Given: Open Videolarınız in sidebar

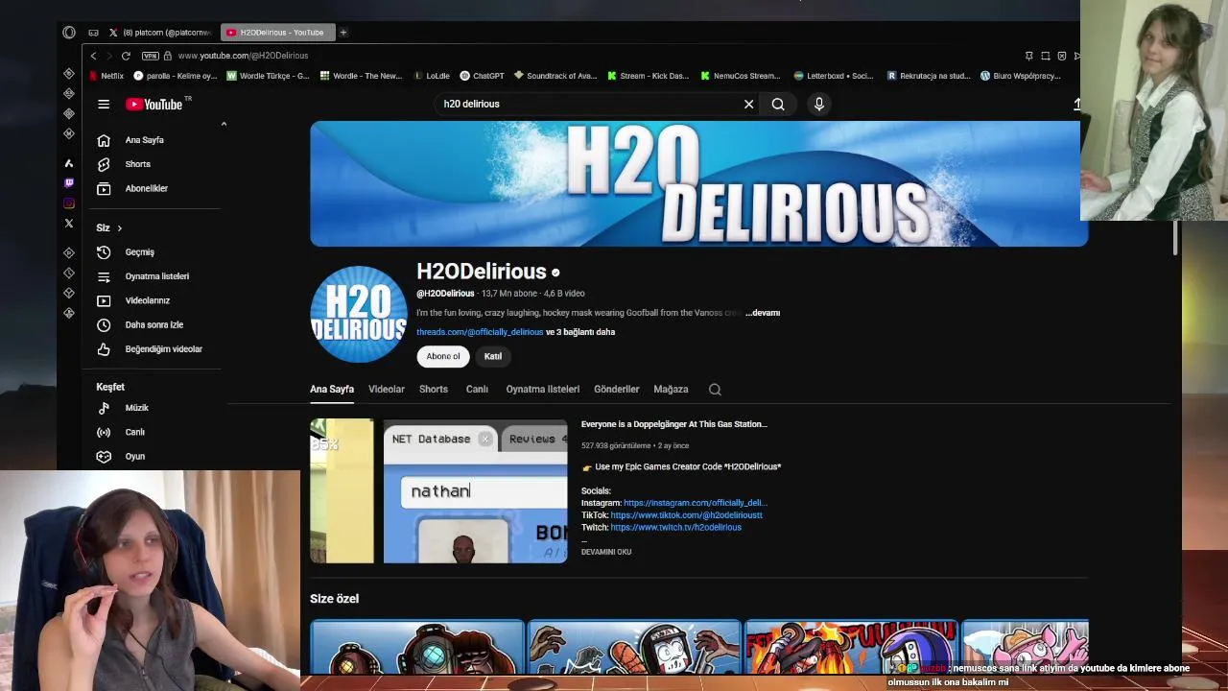Looking at the screenshot, I should (147, 300).
